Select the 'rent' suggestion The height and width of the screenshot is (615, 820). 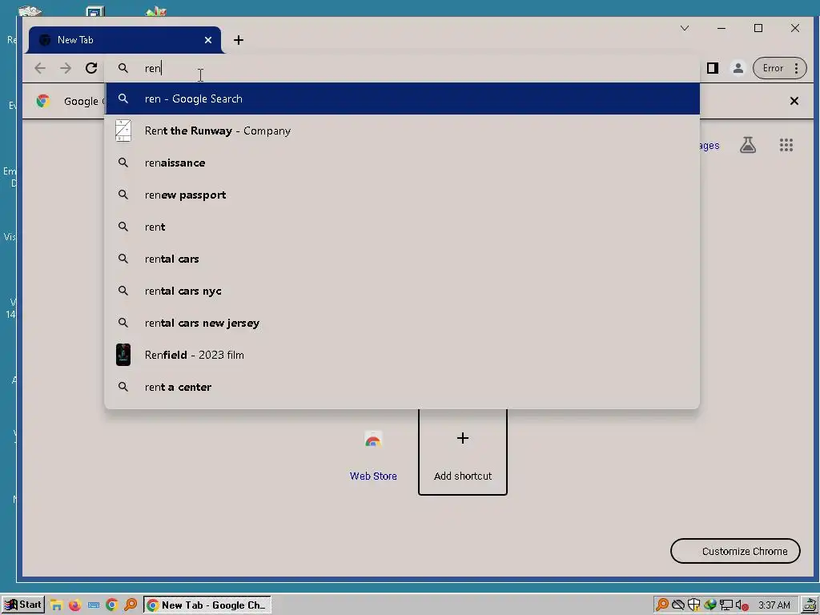coord(402,227)
